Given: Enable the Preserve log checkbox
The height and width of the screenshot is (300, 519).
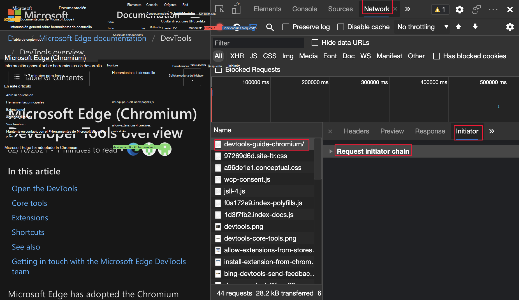Looking at the screenshot, I should (286, 27).
